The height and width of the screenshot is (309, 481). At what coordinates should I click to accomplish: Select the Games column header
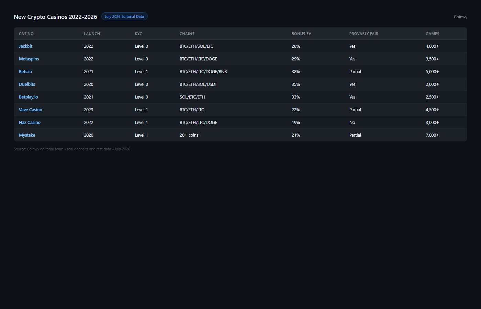tap(433, 34)
